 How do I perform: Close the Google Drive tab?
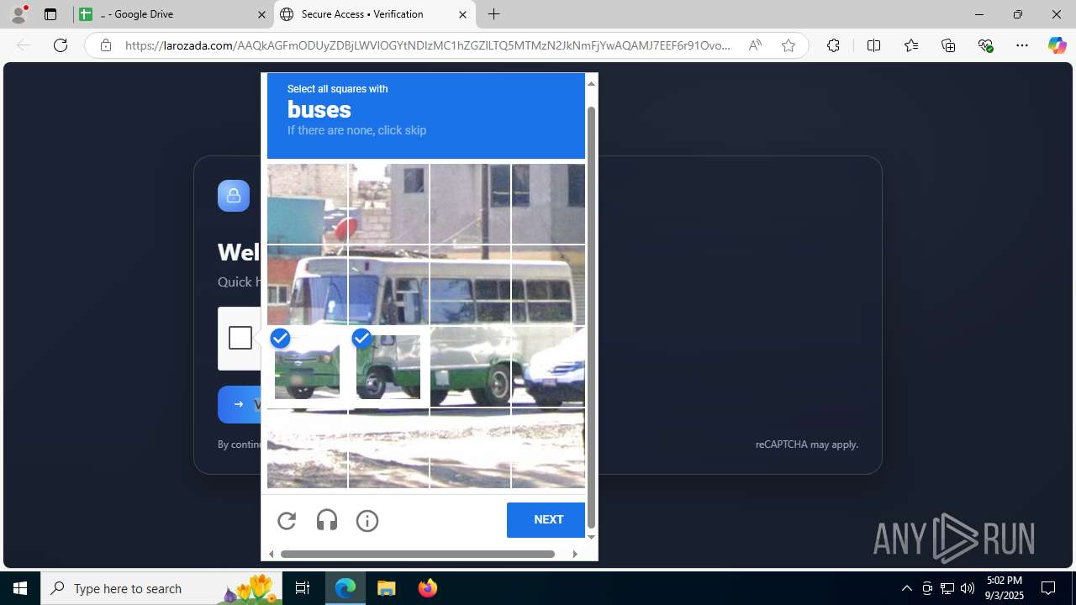(261, 14)
